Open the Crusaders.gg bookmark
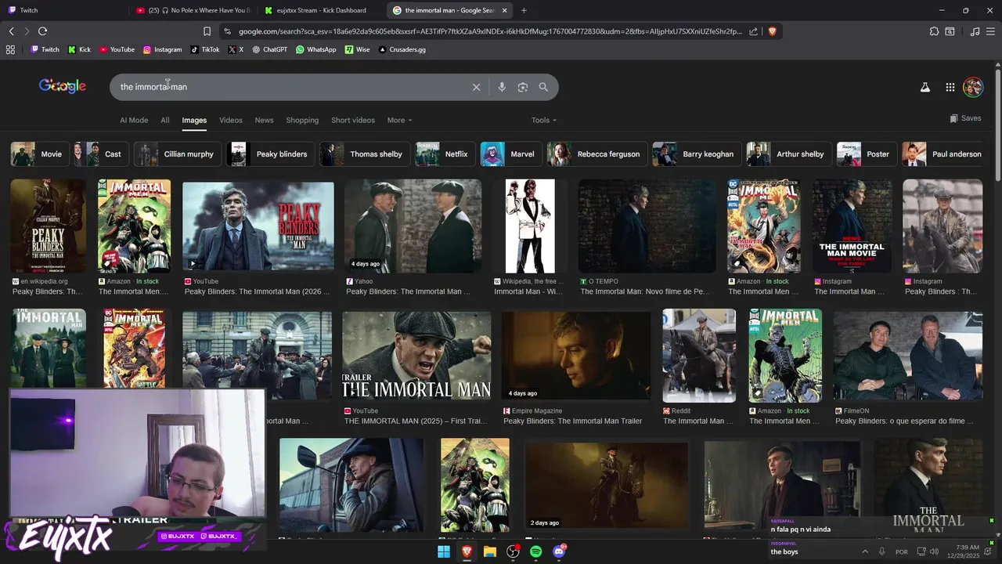This screenshot has width=1002, height=564. click(x=402, y=49)
